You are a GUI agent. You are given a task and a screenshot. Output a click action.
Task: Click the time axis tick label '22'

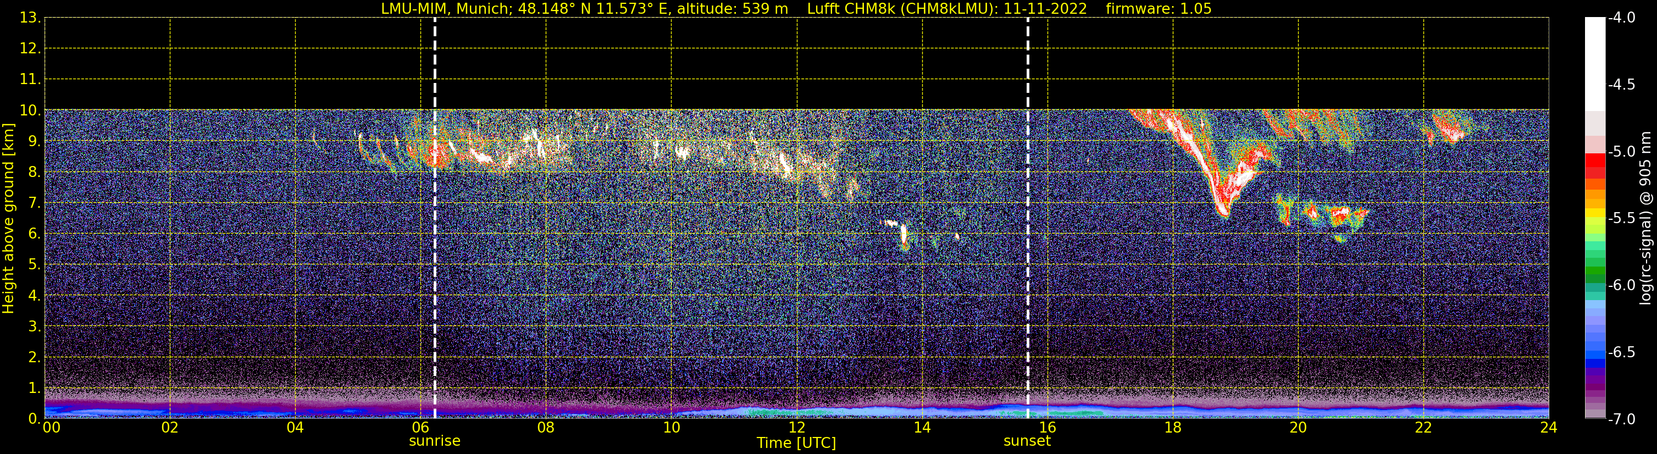1423,428
